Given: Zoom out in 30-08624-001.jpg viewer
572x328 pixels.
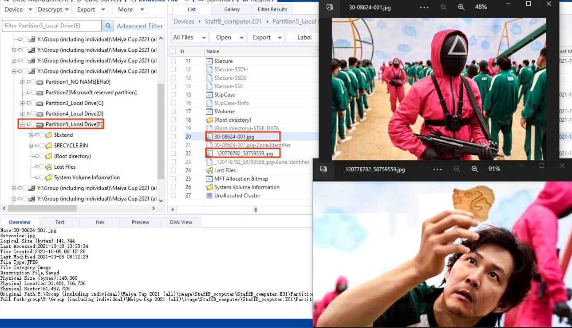Looking at the screenshot, I should (443, 7).
